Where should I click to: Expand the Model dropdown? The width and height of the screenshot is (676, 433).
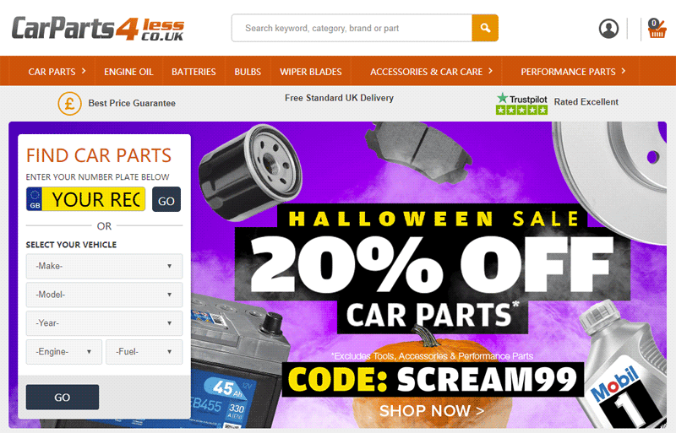pos(104,295)
